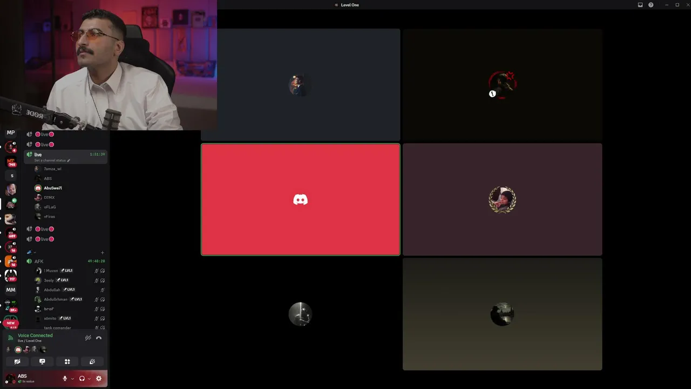Deafen with the headphones button
Viewport: 691px width, 389px height.
tap(82, 379)
